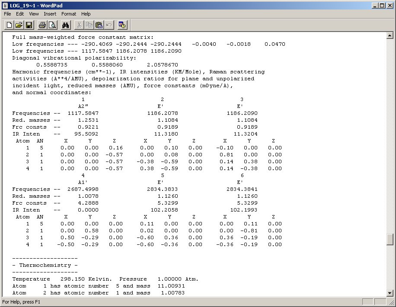Screen dimensions: 396x307
Task: Click the 'For Help, press F1' status text
Action: pyautogui.click(x=21, y=302)
